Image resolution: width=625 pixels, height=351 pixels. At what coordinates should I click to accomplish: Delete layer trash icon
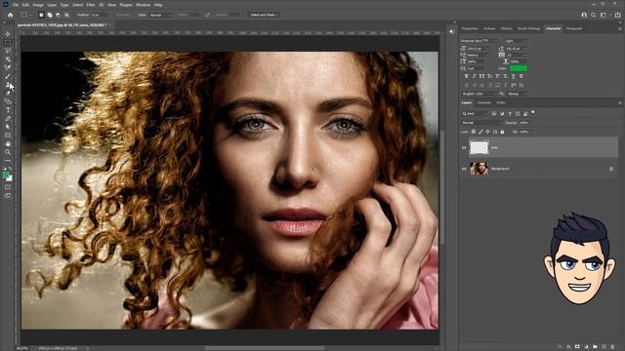[x=612, y=347]
